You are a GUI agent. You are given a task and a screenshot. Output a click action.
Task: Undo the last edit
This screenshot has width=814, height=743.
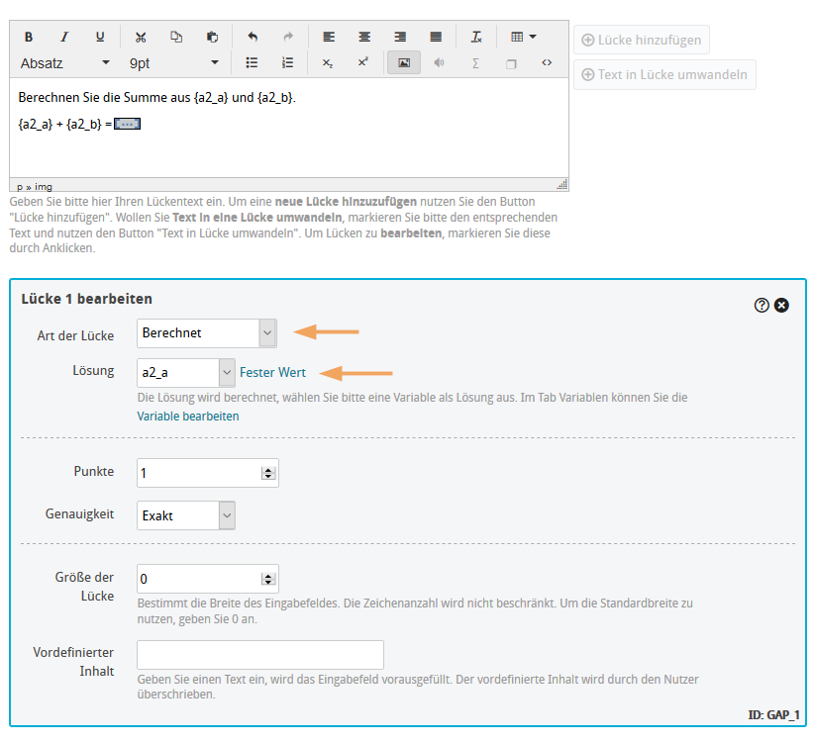(253, 37)
